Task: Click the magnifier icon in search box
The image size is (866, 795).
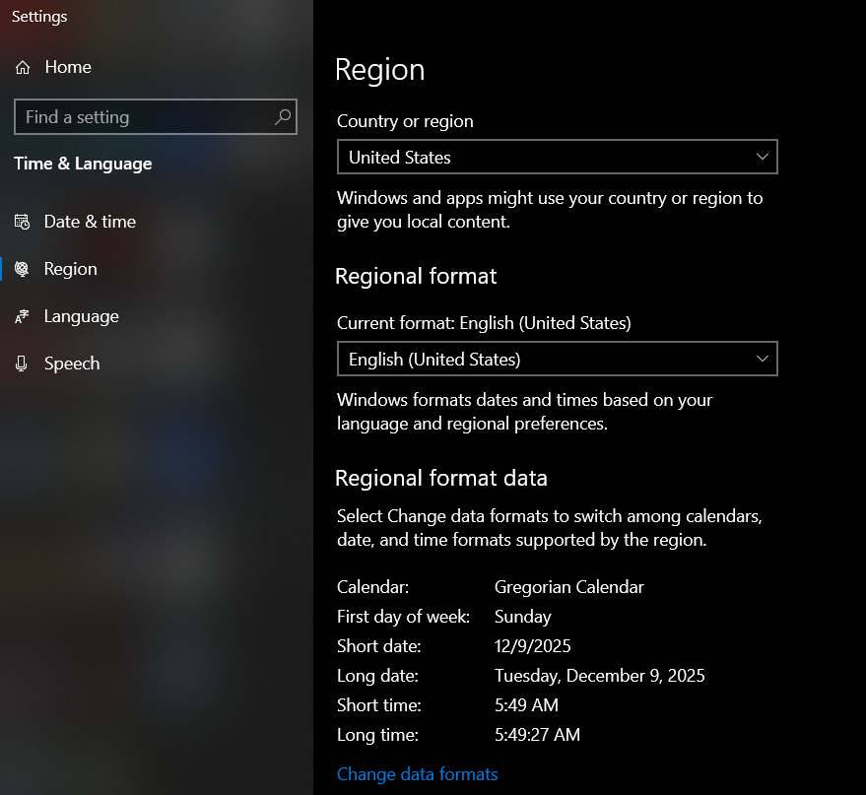Action: click(x=282, y=117)
